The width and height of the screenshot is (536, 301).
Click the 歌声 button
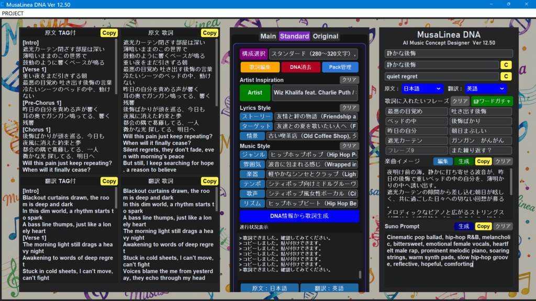pos(252,193)
